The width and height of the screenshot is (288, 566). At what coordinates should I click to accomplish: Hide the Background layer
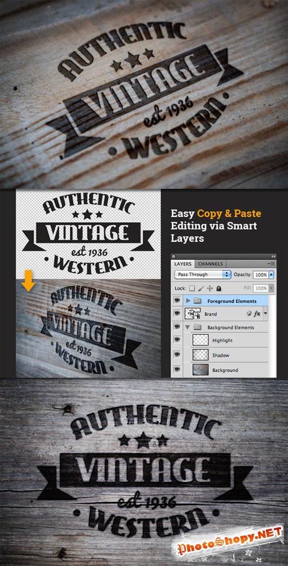tap(177, 369)
